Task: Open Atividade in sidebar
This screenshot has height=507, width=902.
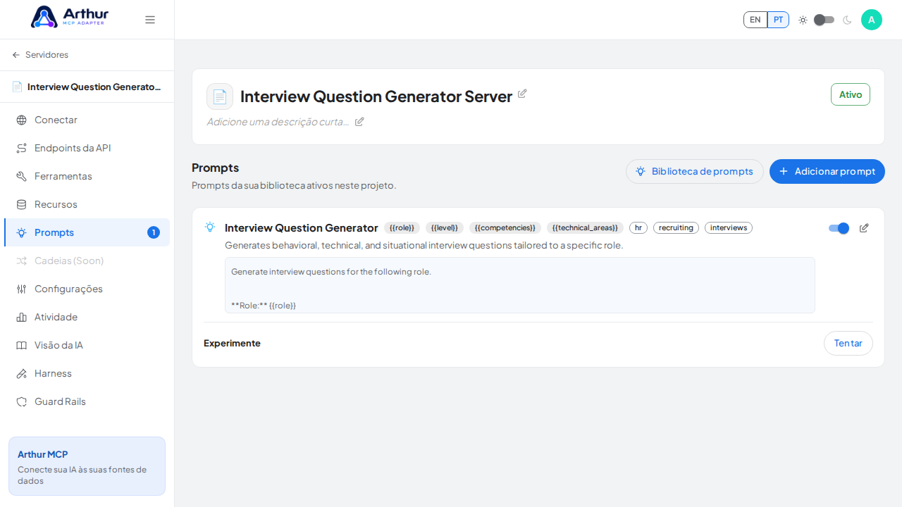Action: (87, 317)
